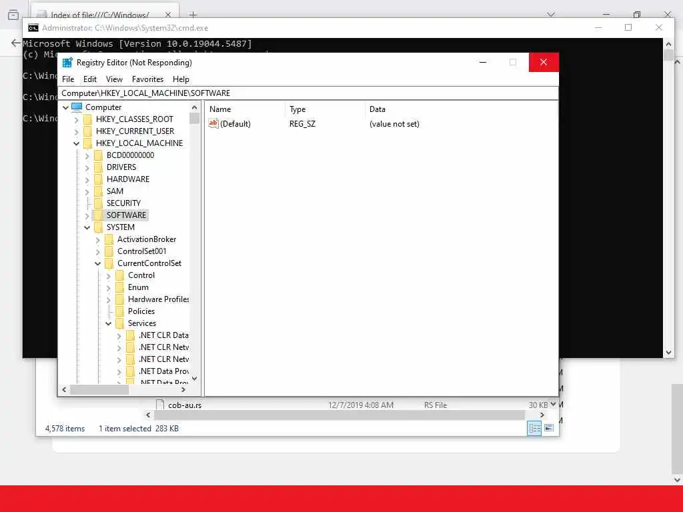Screen dimensions: 683x512
Task: Click the cob-au.rs file icon
Action: point(160,405)
